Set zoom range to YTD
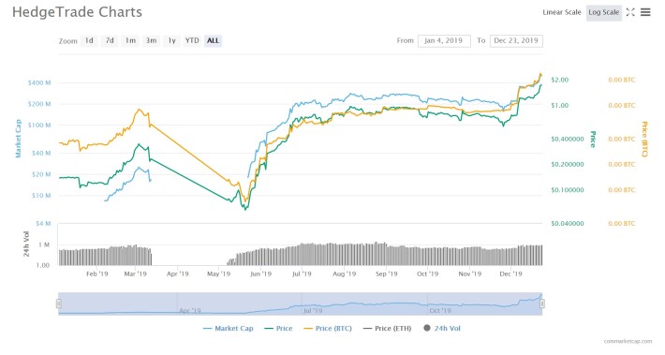 pos(192,40)
